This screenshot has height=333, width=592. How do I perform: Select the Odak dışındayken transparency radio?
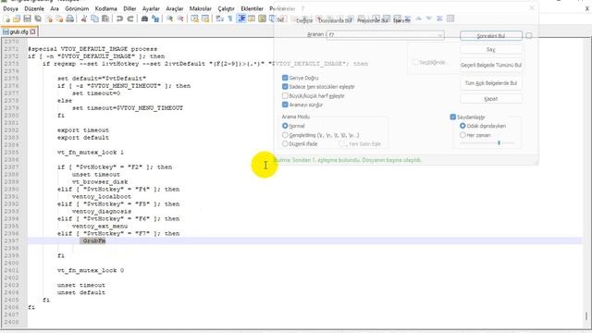click(x=462, y=126)
